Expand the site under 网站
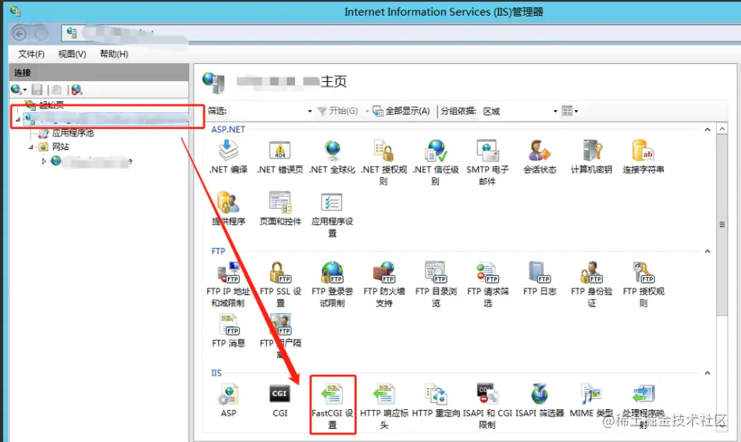741x442 pixels. [x=44, y=161]
